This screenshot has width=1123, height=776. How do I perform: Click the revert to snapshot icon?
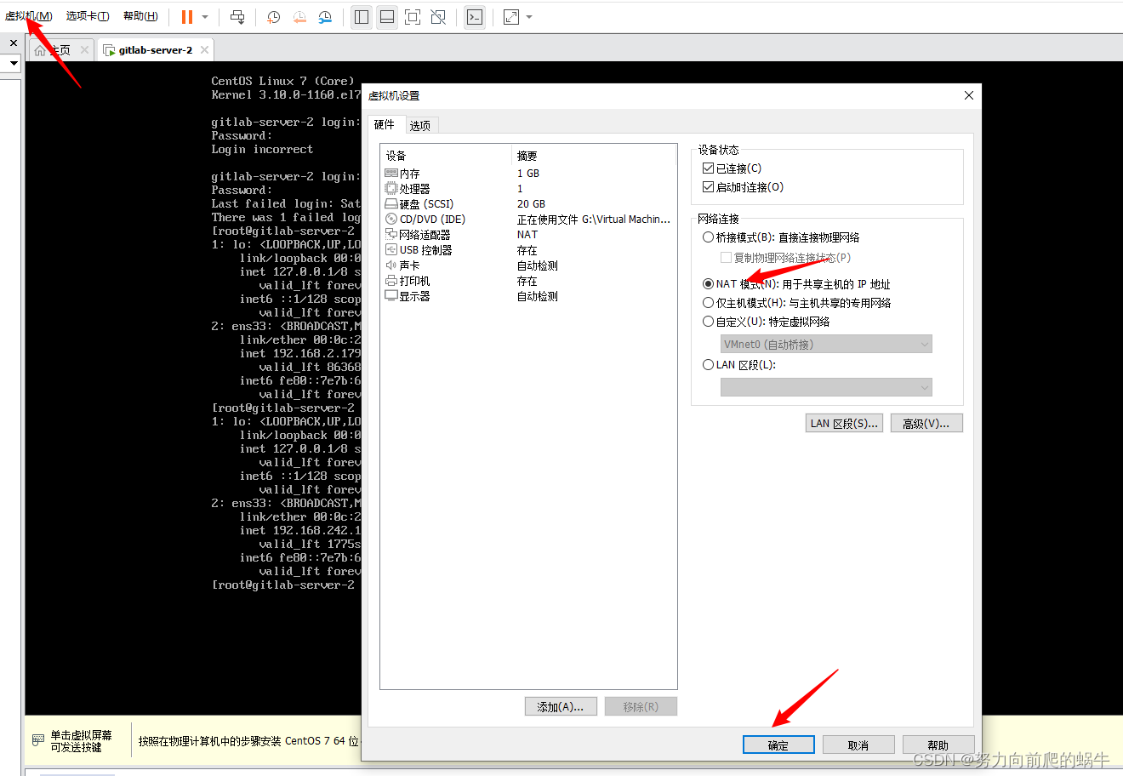click(299, 17)
